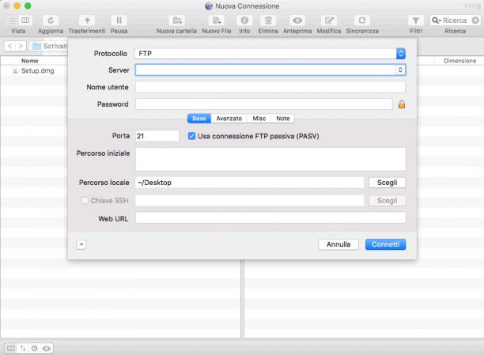Click the Anteprima eye icon
This screenshot has height=355, width=484.
[297, 21]
